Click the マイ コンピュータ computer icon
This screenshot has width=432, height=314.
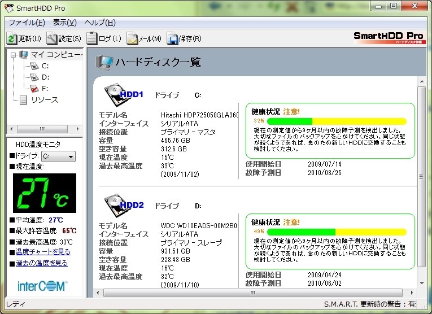(24, 55)
